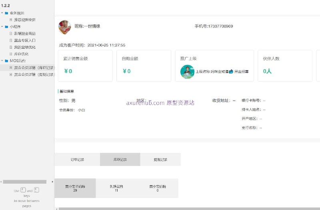
Task: Click page icon beside 库存优化
Action: [11, 54]
